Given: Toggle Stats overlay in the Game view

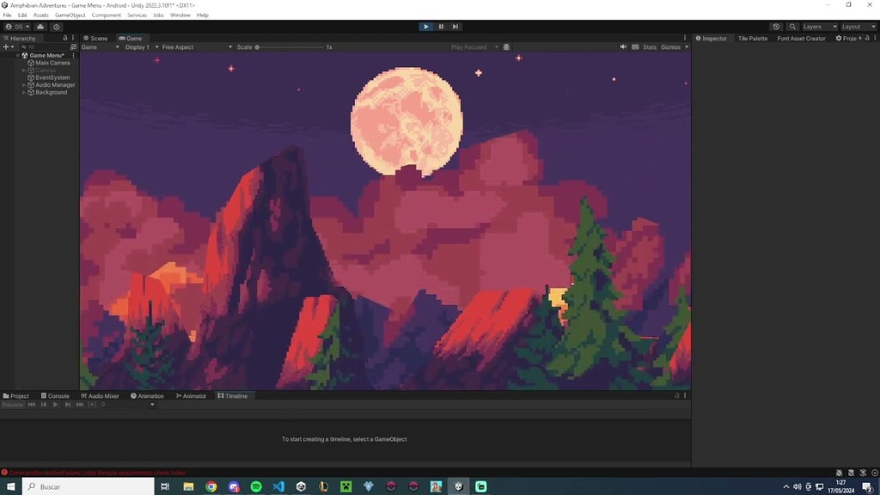Looking at the screenshot, I should [x=651, y=47].
